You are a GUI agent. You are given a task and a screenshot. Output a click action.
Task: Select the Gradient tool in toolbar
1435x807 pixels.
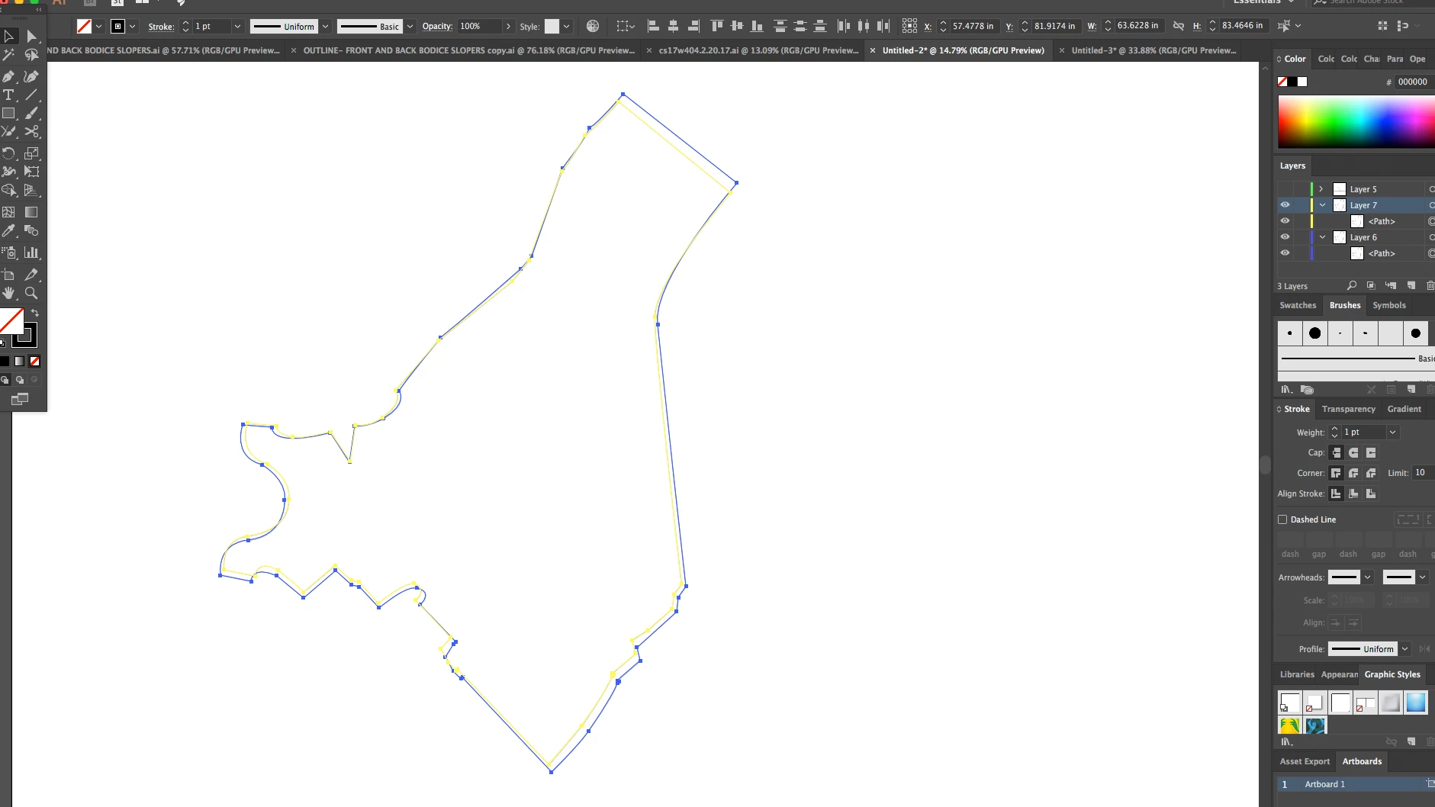(31, 212)
